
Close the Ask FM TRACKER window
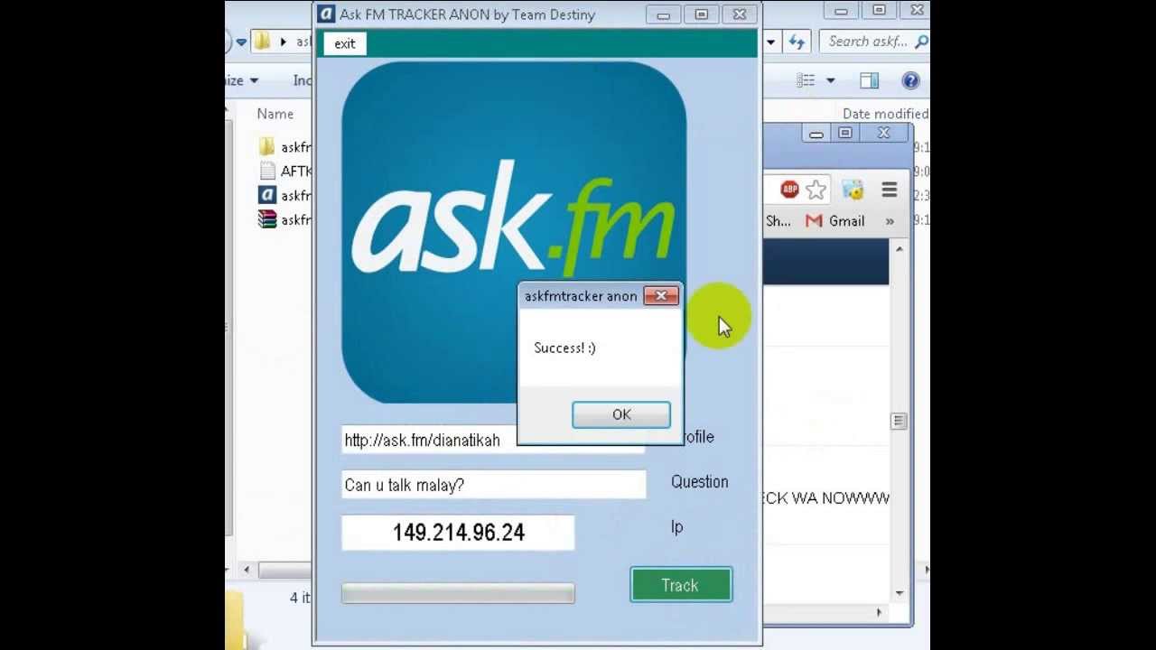(740, 14)
